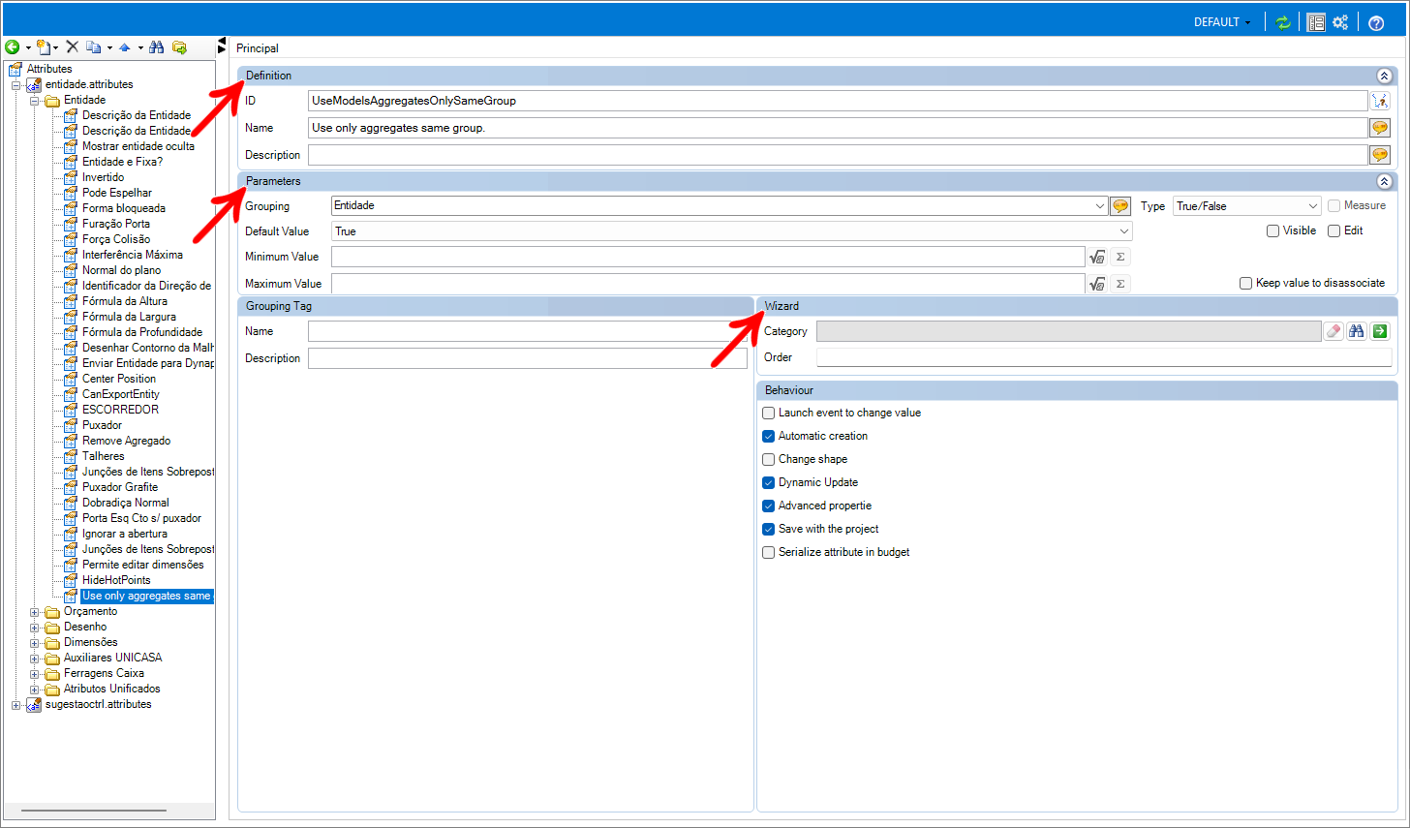Click the blue help question mark icon
The height and width of the screenshot is (828, 1410).
[1376, 22]
